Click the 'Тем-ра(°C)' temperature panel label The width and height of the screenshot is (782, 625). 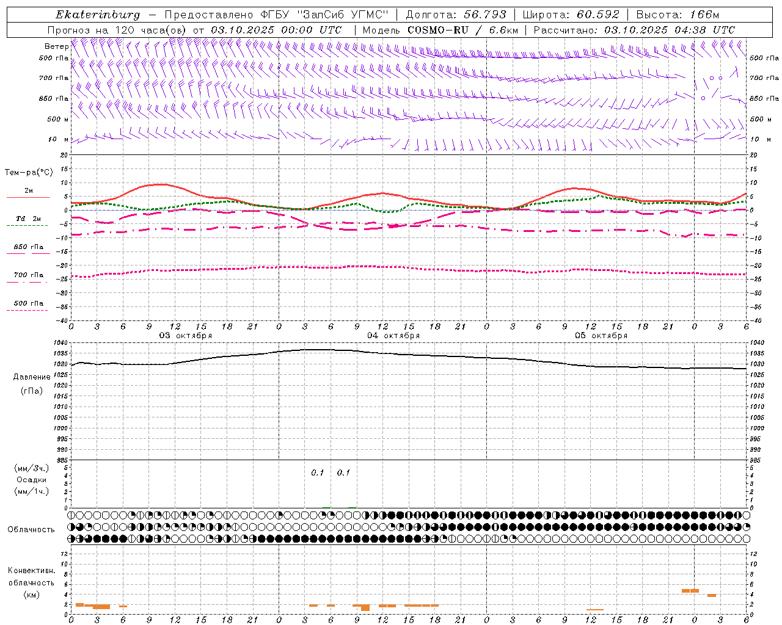click(29, 173)
